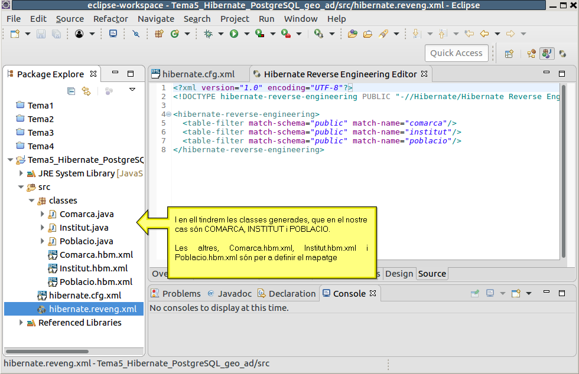The width and height of the screenshot is (579, 374).
Task: Click the New file toolbar icon
Action: (15, 34)
